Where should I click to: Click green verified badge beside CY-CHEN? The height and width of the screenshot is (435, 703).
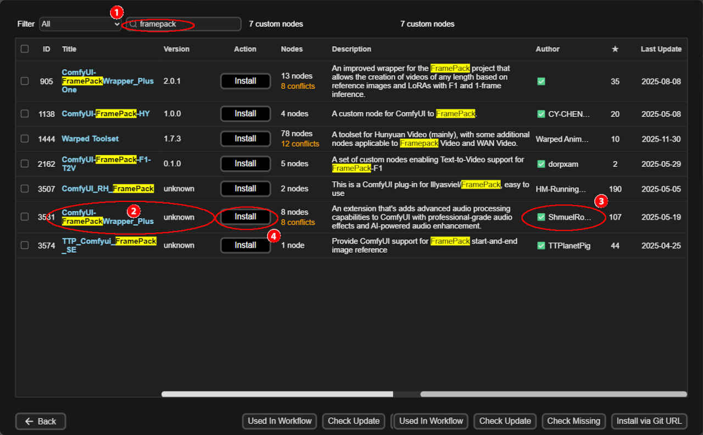541,114
